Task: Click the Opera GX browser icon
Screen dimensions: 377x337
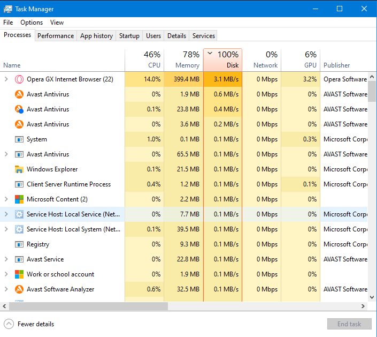Action: (x=19, y=79)
